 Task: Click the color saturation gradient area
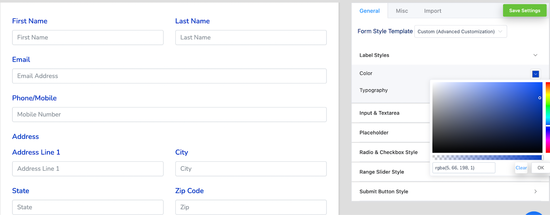[x=487, y=117]
